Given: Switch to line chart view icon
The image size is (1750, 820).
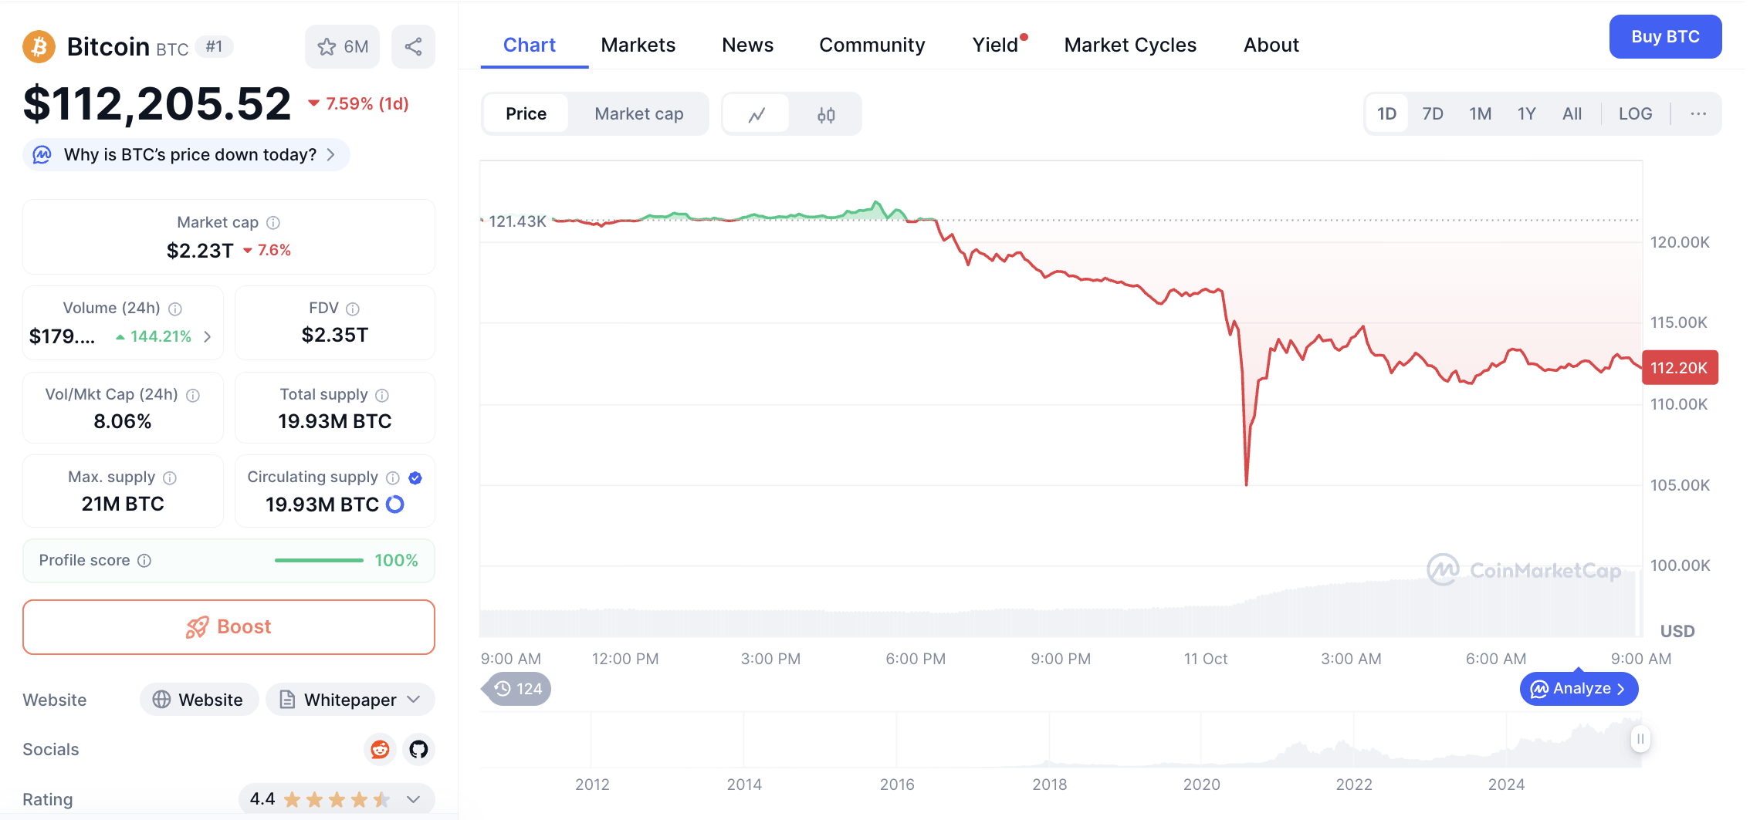Looking at the screenshot, I should click(x=757, y=115).
